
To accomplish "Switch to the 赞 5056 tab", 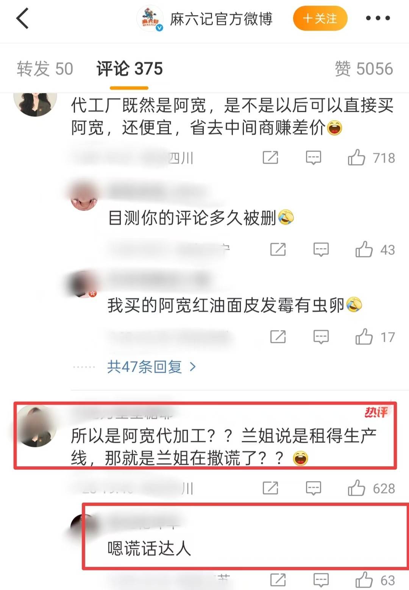I will click(364, 68).
